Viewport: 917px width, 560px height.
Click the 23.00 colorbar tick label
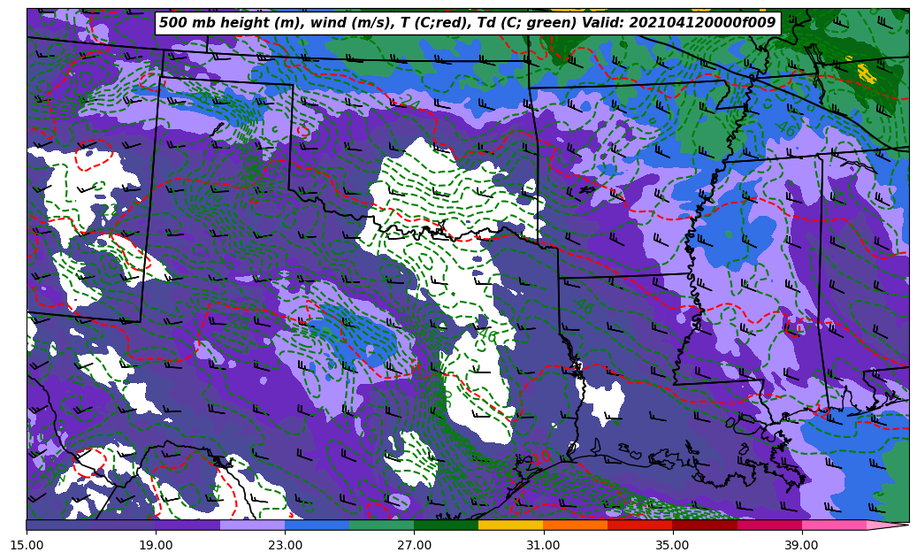(285, 545)
